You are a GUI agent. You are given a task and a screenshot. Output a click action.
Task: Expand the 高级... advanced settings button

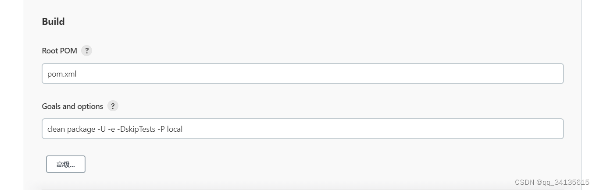pos(66,165)
